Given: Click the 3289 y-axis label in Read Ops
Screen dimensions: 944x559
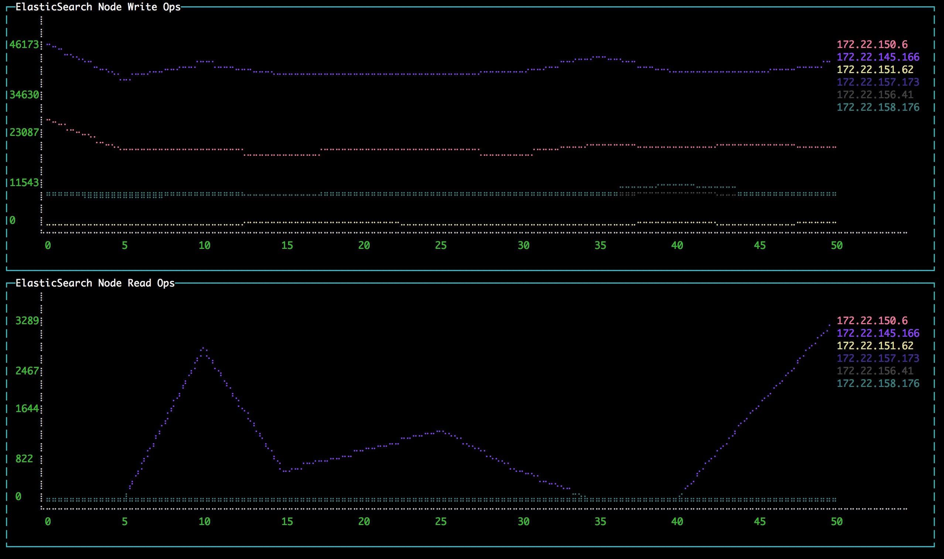Looking at the screenshot, I should point(27,320).
